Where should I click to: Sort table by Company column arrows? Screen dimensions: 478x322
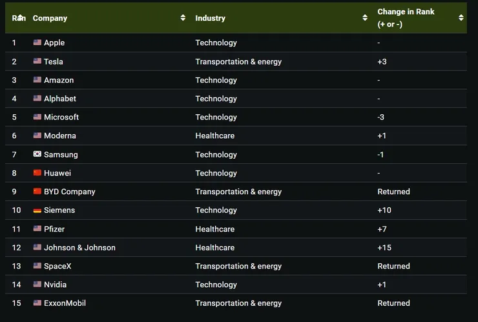coord(183,17)
